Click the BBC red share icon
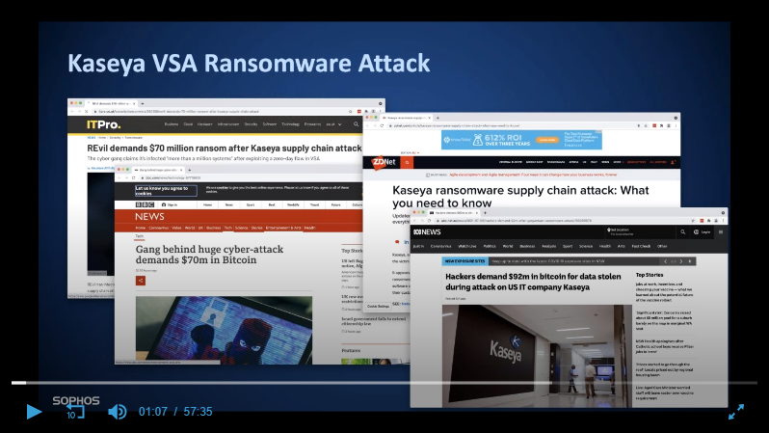This screenshot has width=769, height=433. tap(141, 281)
